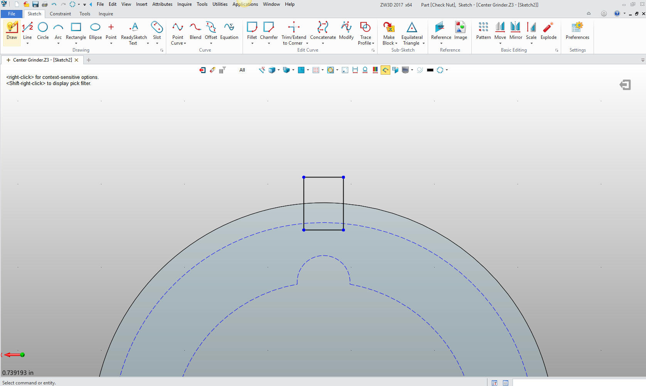The height and width of the screenshot is (386, 646).
Task: Start the Trace Profile tool
Action: click(x=365, y=34)
